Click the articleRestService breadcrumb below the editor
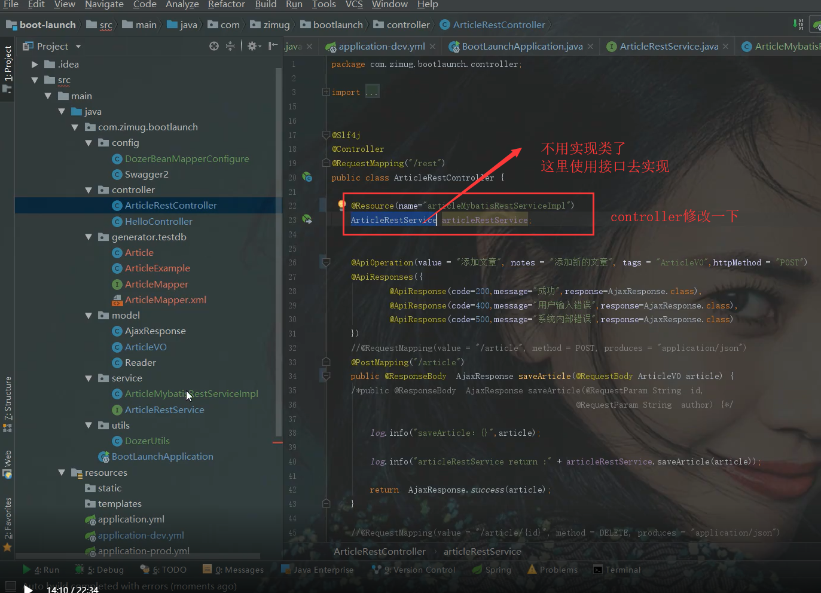The height and width of the screenshot is (593, 821). [x=483, y=551]
